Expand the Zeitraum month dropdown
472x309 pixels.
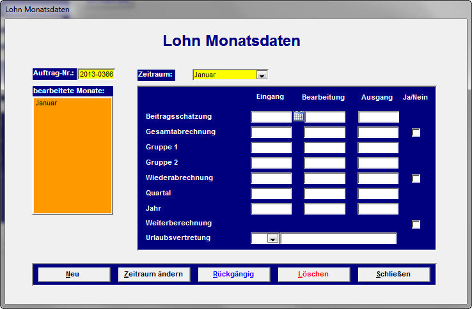tap(262, 75)
